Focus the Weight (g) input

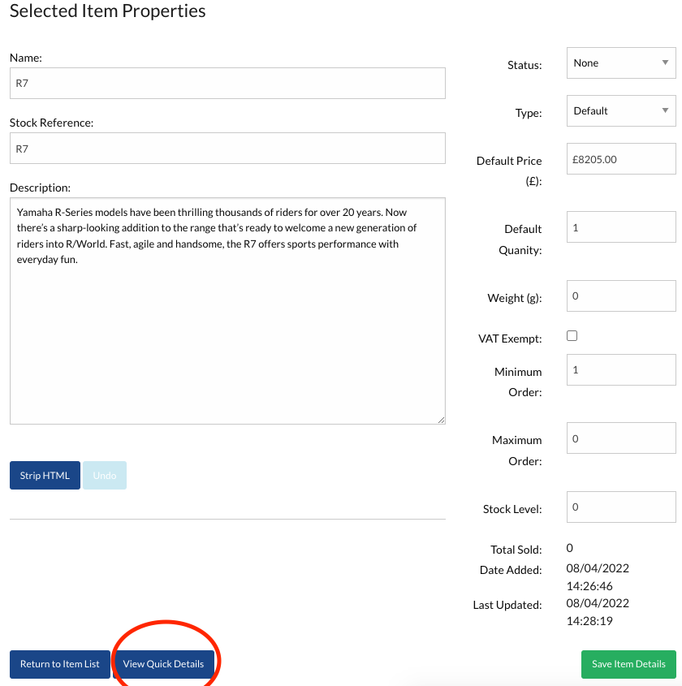(620, 296)
